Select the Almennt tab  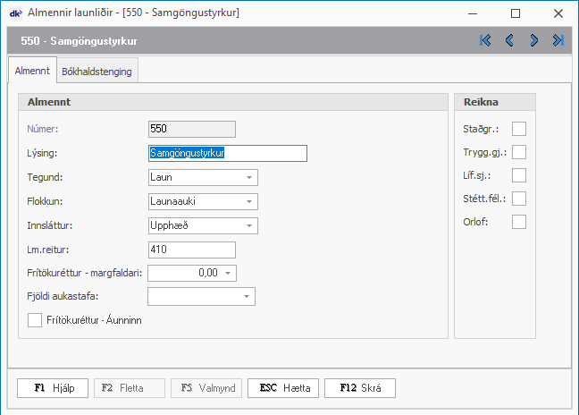pyautogui.click(x=31, y=71)
